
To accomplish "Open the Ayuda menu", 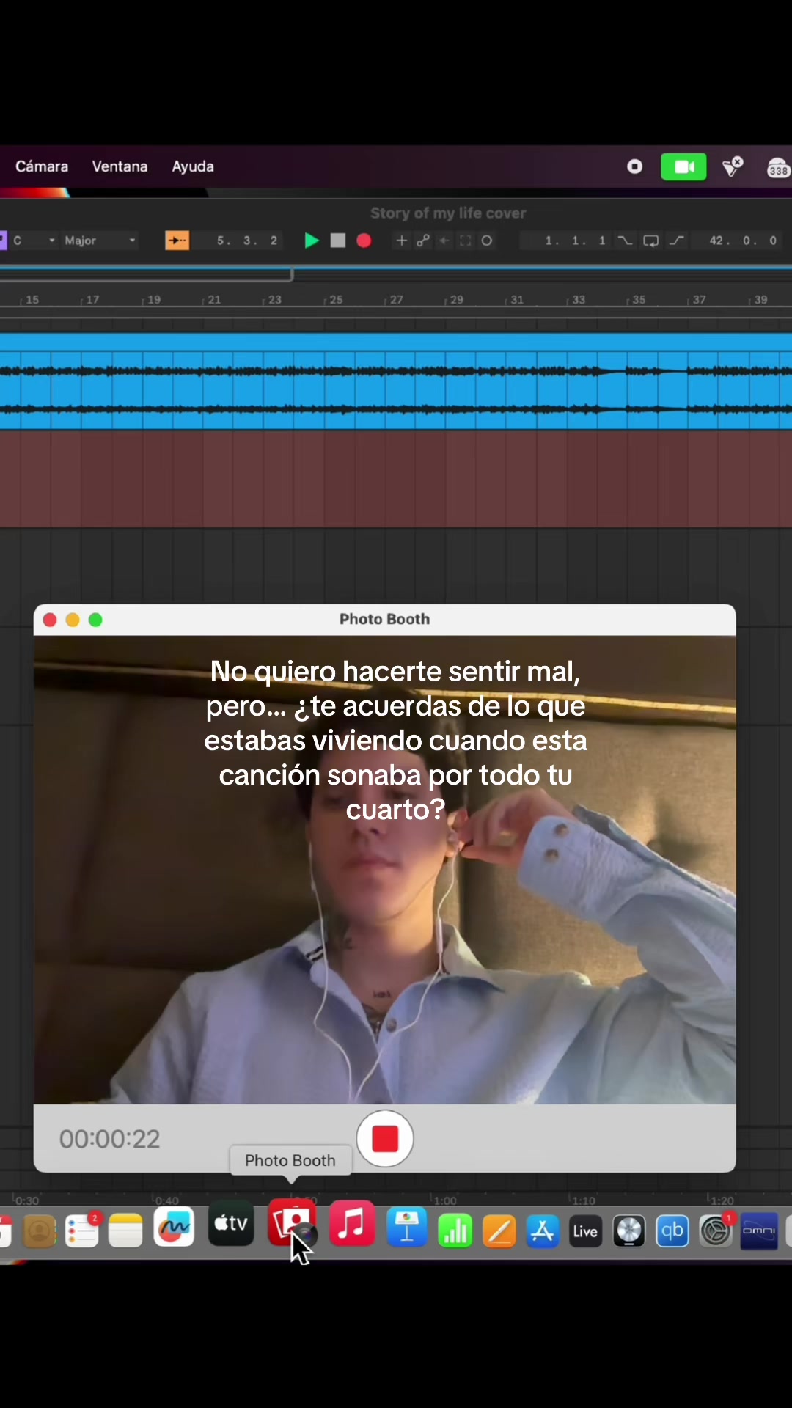I will [193, 166].
